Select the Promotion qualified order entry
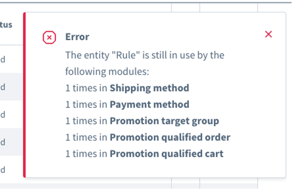The height and width of the screenshot is (189, 292). tap(170, 137)
